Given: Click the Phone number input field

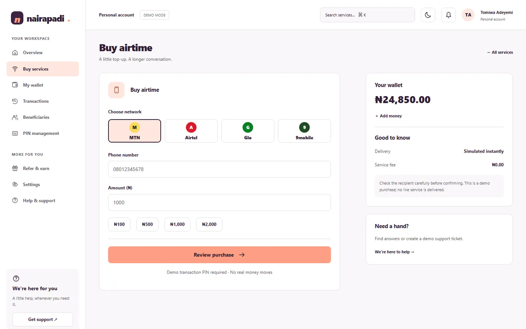Looking at the screenshot, I should (219, 169).
